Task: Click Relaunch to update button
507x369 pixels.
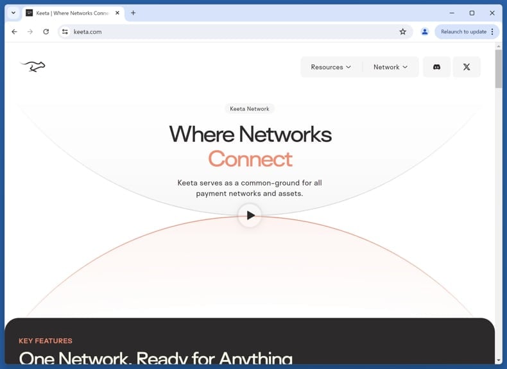Action: (463, 31)
